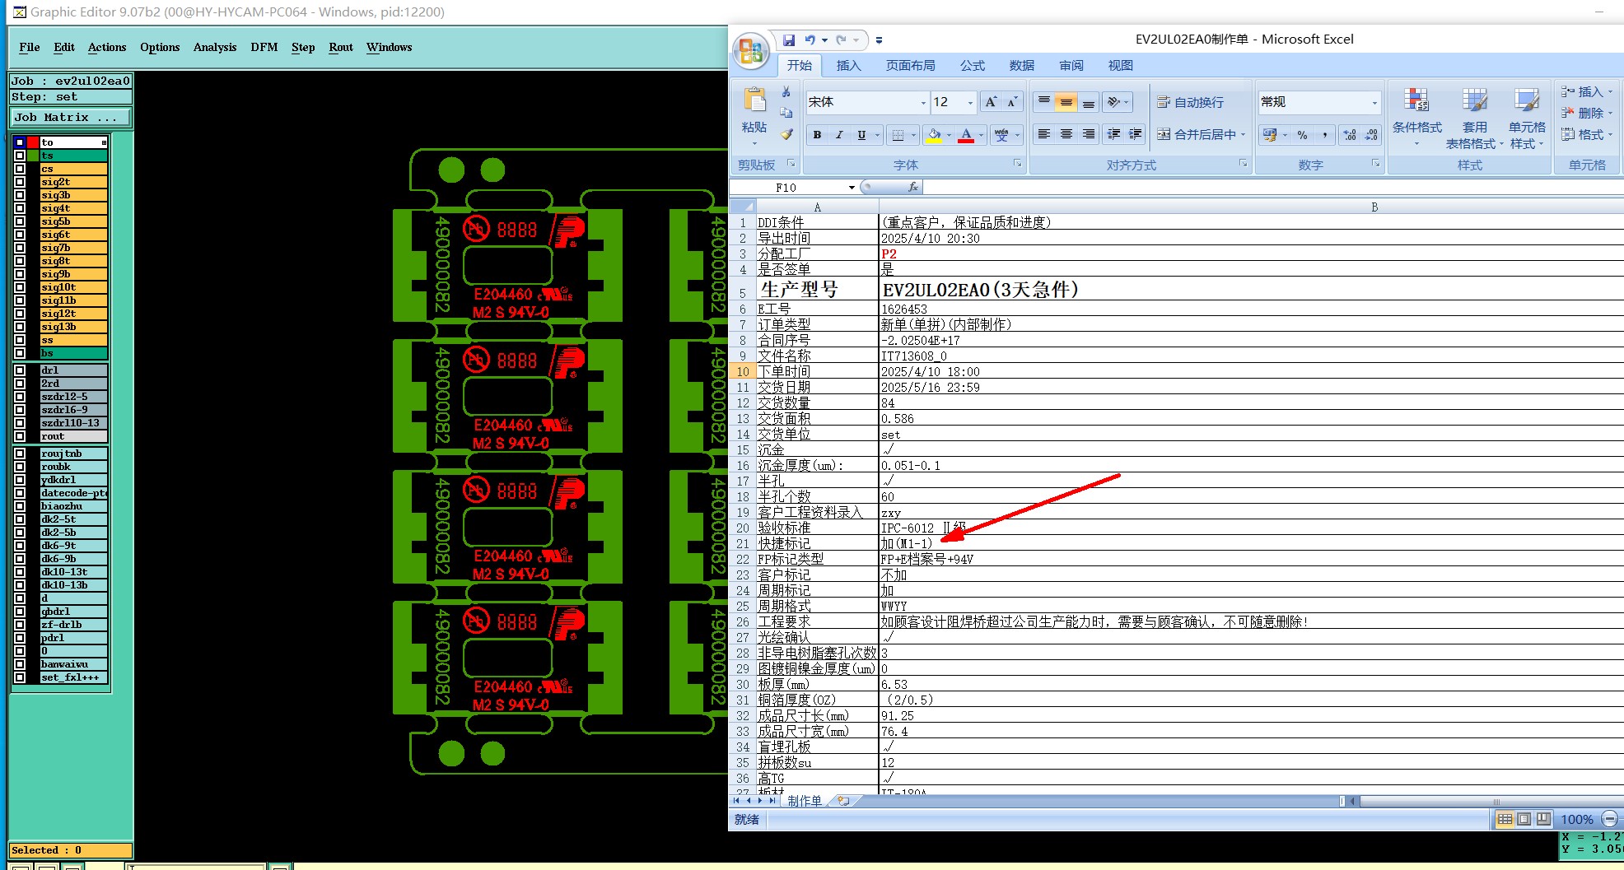Apply middle vertical alignment
Screen dimensions: 1624x870
click(x=1066, y=102)
